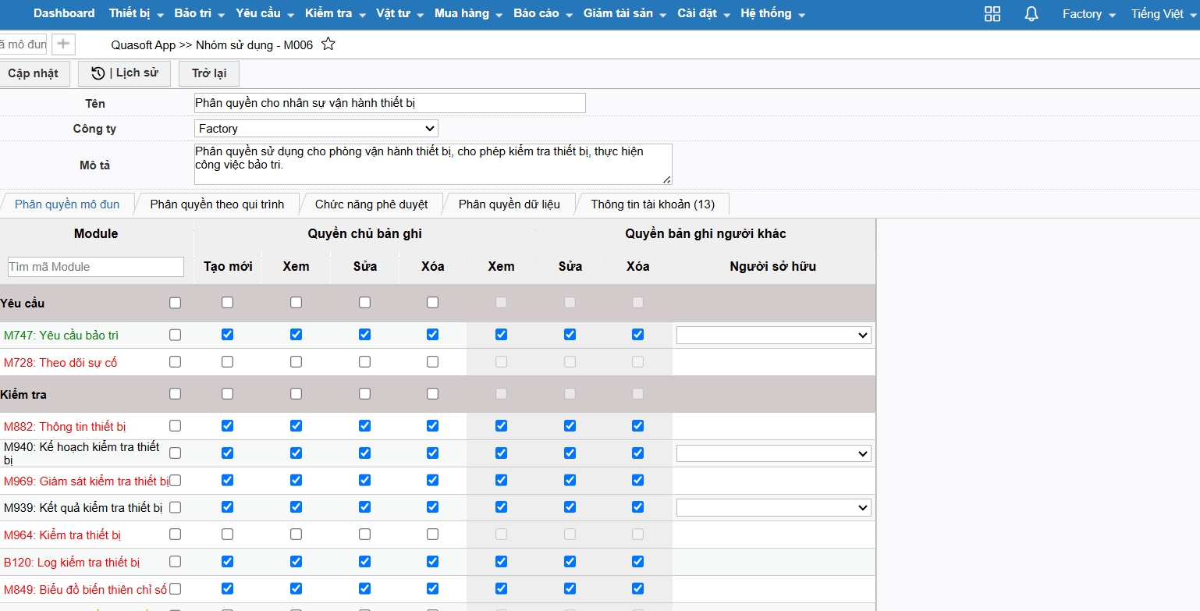Click the plus add tab icon

(63, 44)
